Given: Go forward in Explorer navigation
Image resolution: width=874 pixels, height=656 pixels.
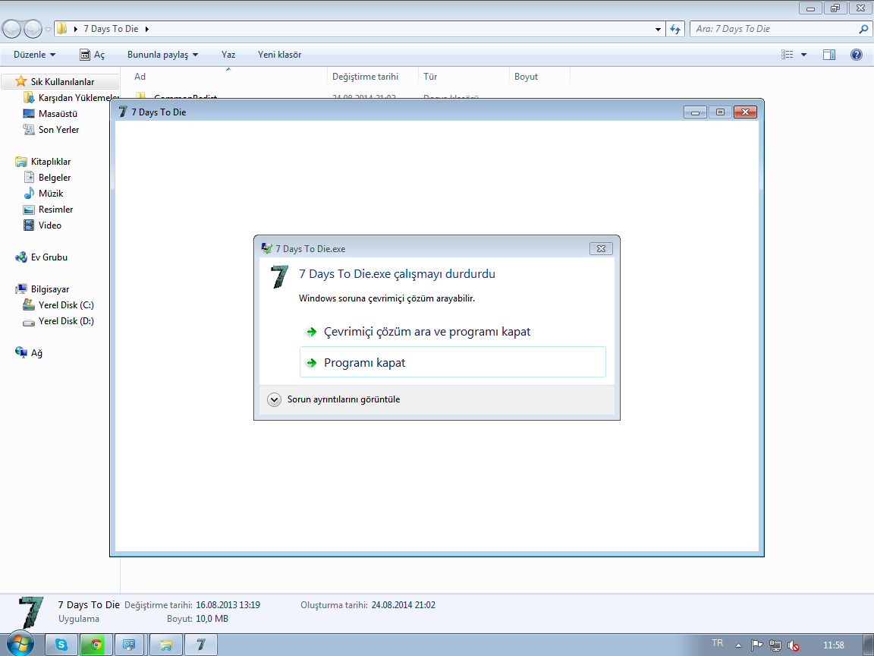Looking at the screenshot, I should (33, 29).
